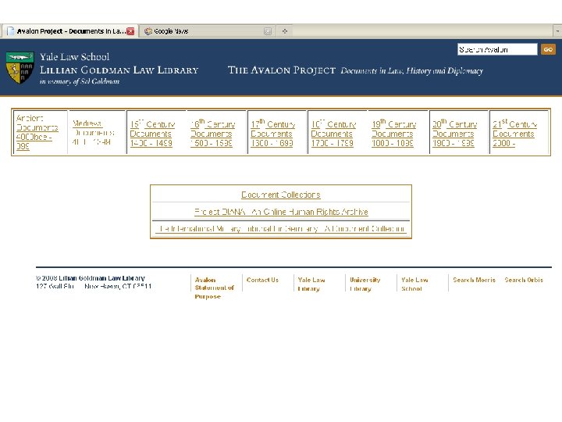Click Search Morris in the footer

click(474, 280)
